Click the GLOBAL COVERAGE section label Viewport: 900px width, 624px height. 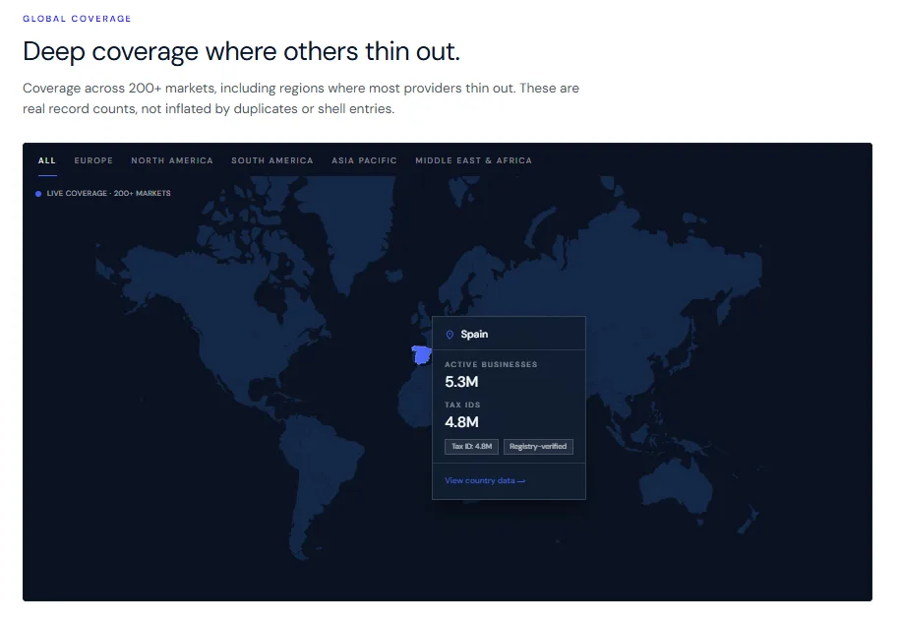click(x=77, y=19)
